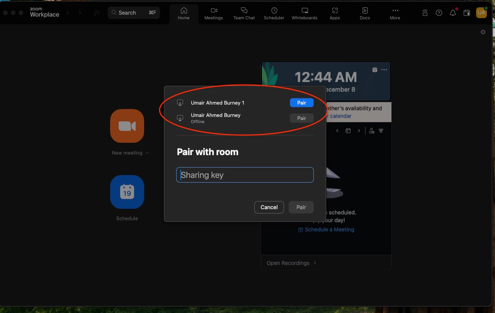Open the calendar filter list icon
This screenshot has width=495, height=313.
pyautogui.click(x=381, y=131)
